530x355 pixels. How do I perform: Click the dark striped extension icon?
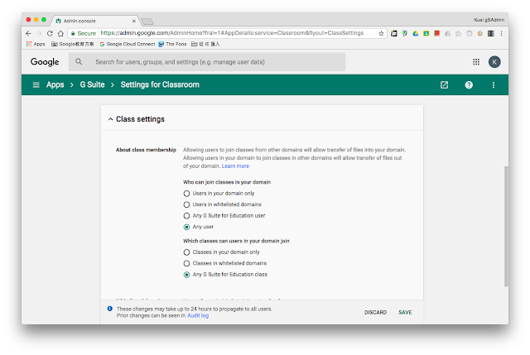coord(491,33)
